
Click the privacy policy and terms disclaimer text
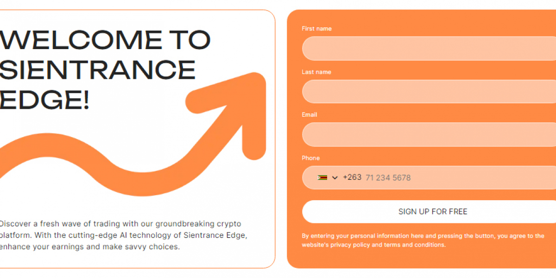[x=423, y=240]
